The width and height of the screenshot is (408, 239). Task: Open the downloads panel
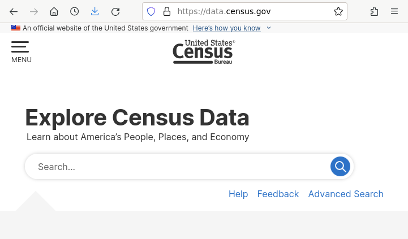click(95, 11)
